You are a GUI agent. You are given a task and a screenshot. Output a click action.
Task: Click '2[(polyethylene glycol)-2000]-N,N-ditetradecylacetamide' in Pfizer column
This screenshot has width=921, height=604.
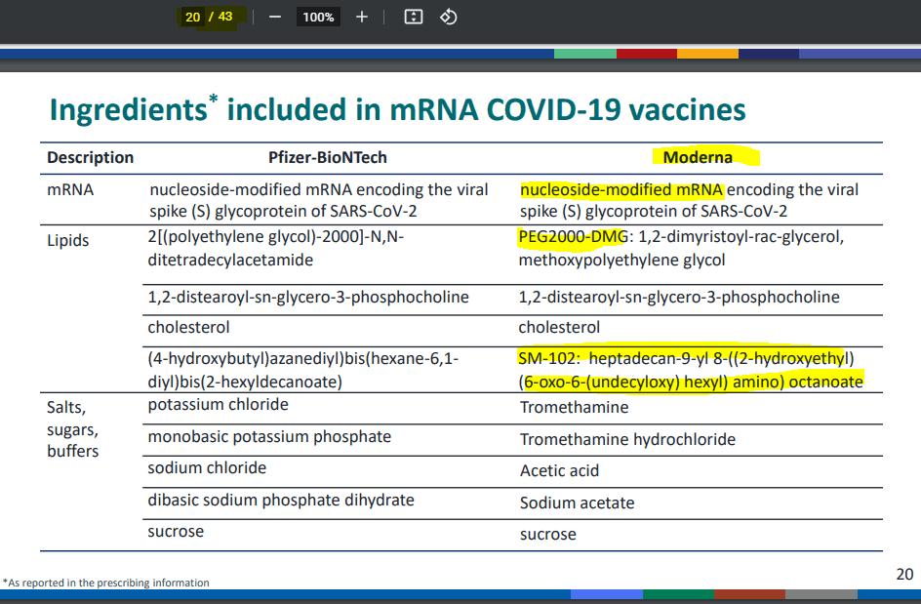tap(276, 248)
